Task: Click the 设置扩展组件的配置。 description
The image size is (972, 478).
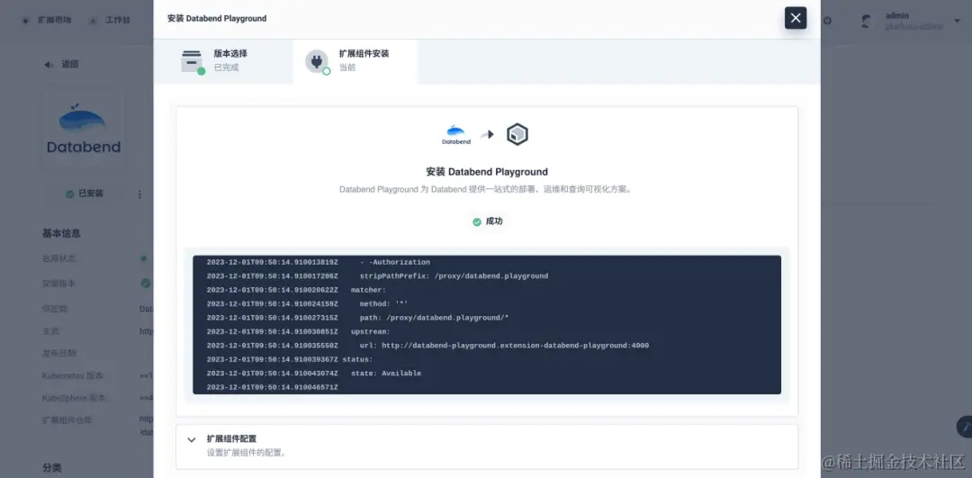Action: 246,453
